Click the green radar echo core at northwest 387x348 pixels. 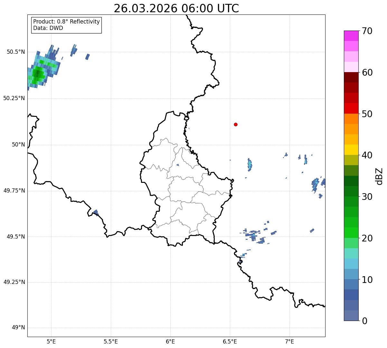tap(38, 74)
